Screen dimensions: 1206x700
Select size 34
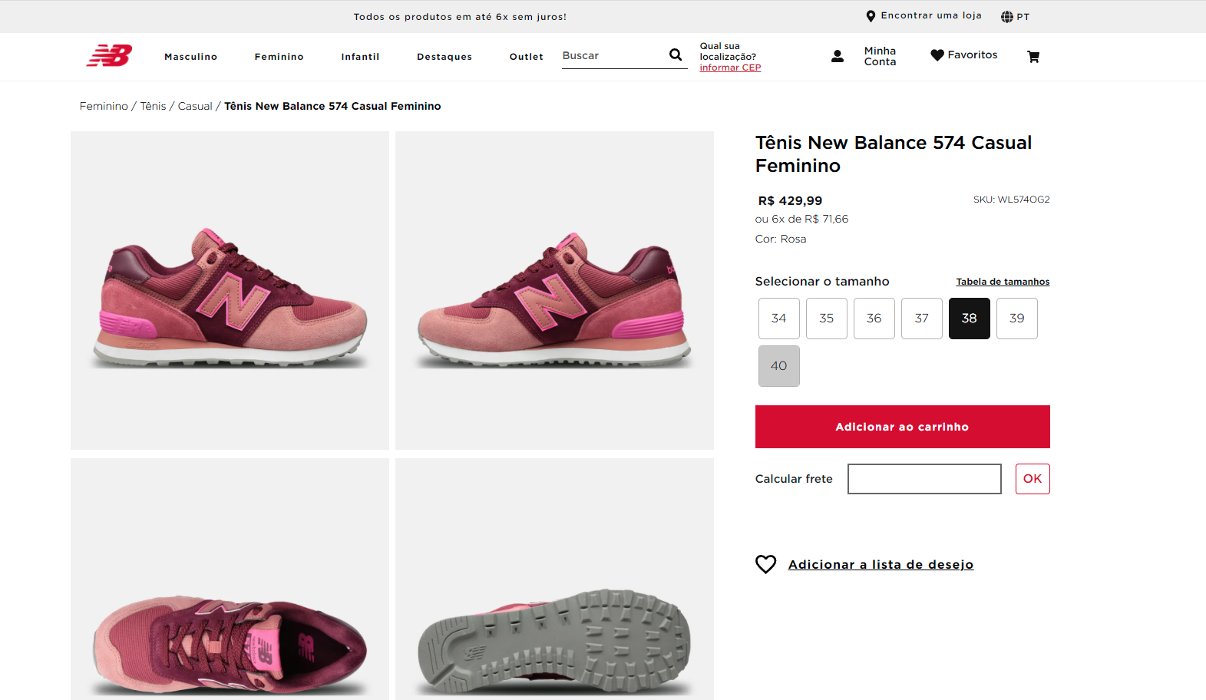tap(778, 319)
